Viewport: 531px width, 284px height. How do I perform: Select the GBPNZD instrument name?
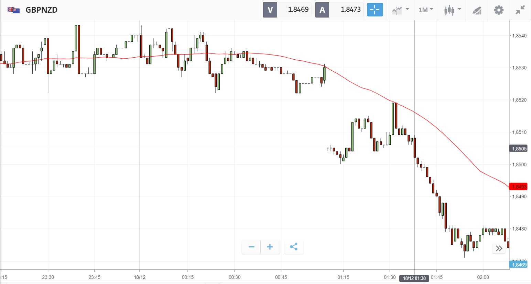(x=42, y=10)
